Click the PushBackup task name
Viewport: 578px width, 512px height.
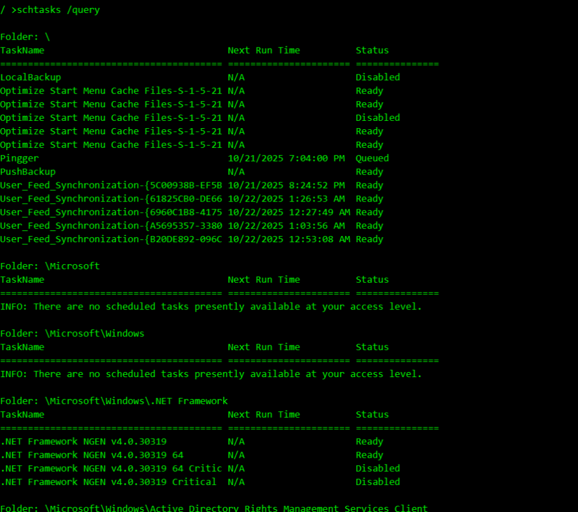tap(28, 172)
